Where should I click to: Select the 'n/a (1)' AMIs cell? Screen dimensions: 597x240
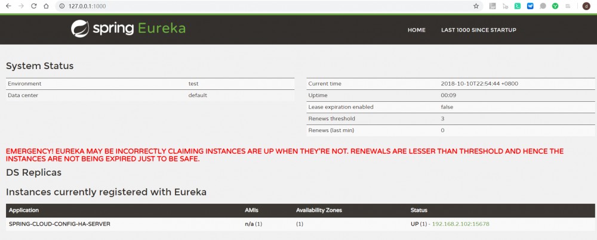(x=254, y=224)
